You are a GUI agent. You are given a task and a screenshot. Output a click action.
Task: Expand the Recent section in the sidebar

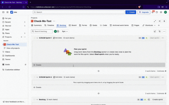25,22
